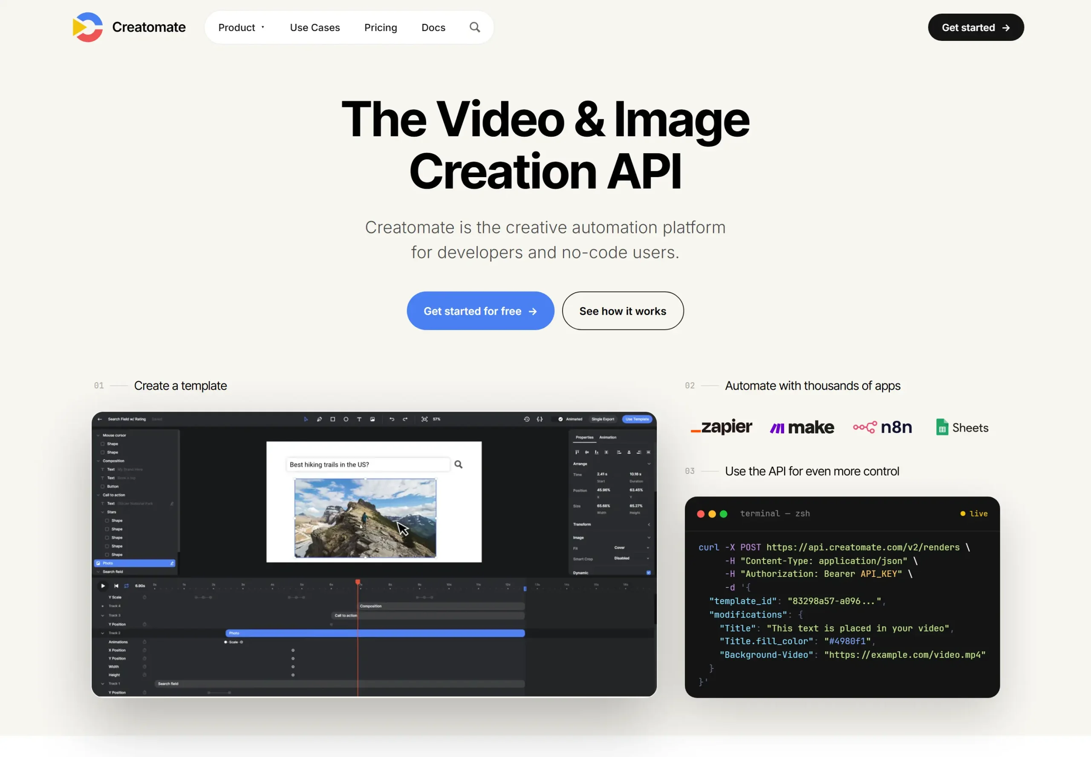This screenshot has width=1091, height=757.
Task: Collapse the Arrange section chevron
Action: tap(649, 464)
